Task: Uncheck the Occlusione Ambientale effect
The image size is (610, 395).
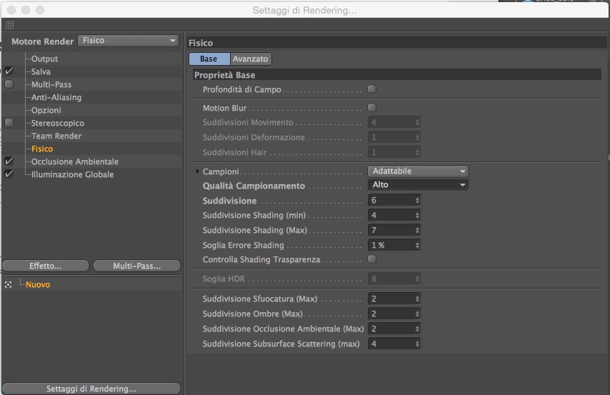Action: (9, 161)
